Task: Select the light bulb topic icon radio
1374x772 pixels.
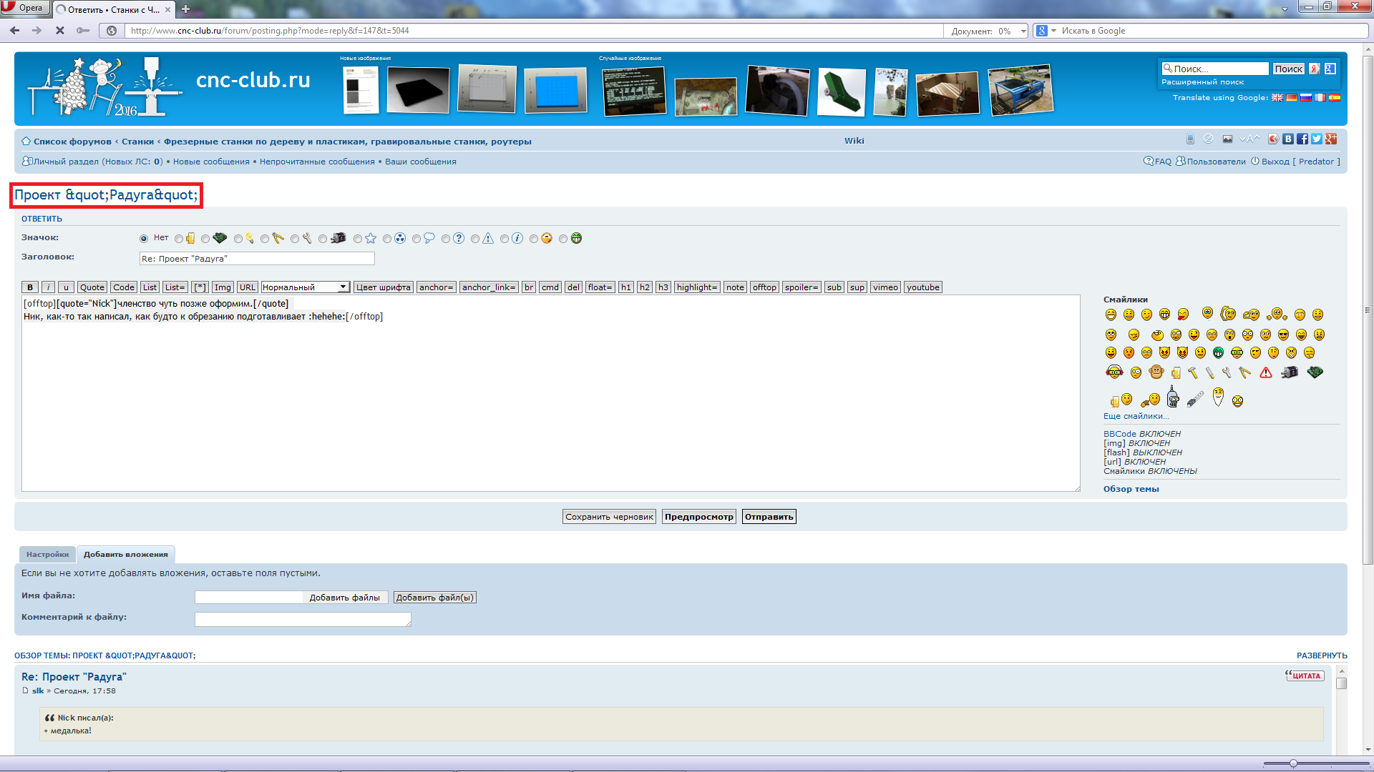Action: [238, 239]
